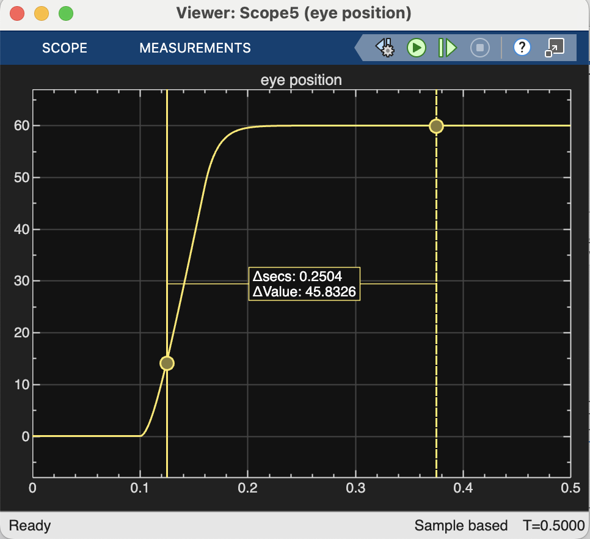Click the 'eye position' plot title
The image size is (590, 539).
point(302,80)
